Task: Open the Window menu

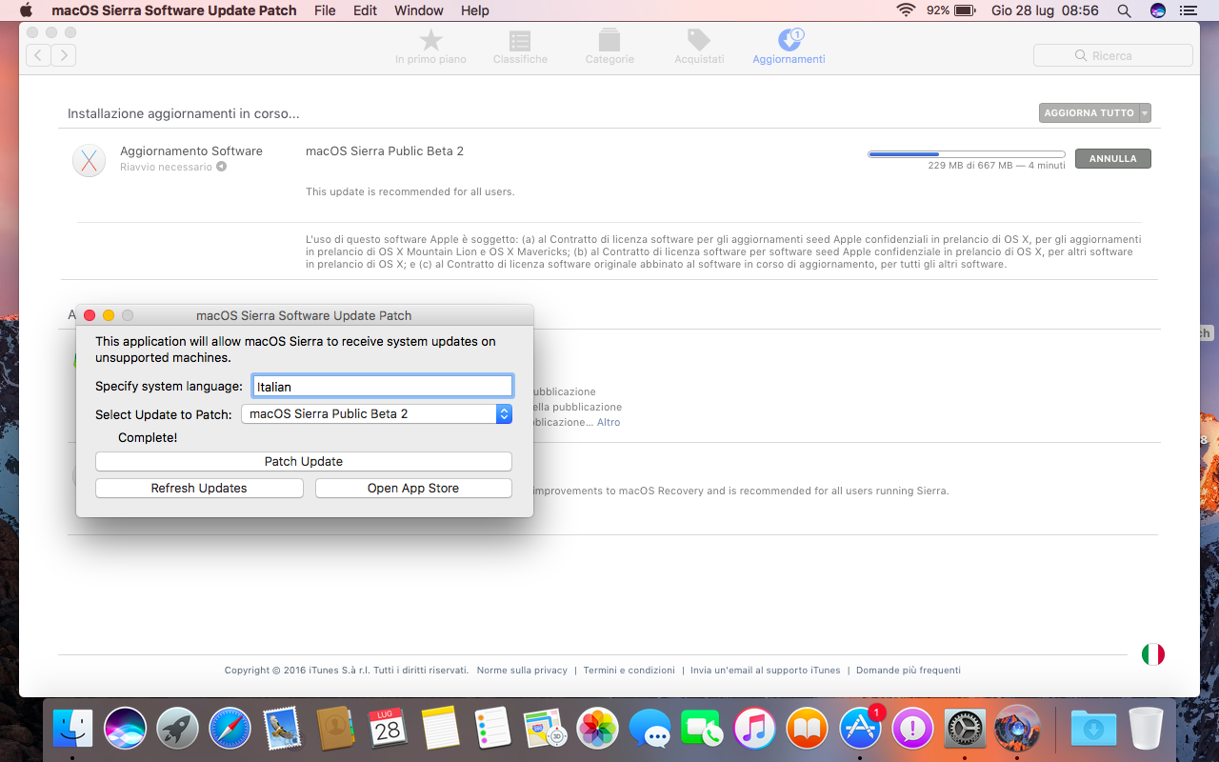Action: tap(419, 10)
